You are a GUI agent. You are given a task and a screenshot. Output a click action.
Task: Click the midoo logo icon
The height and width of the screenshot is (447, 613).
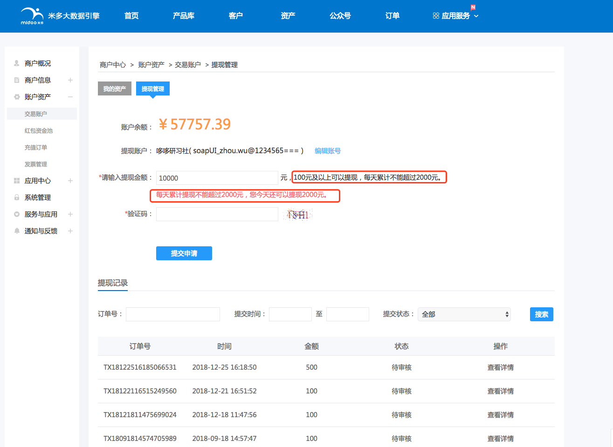[x=32, y=15]
